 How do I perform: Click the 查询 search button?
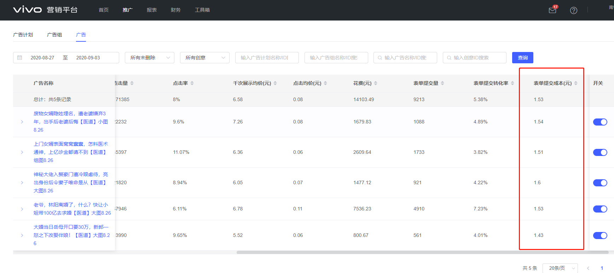[x=522, y=58]
